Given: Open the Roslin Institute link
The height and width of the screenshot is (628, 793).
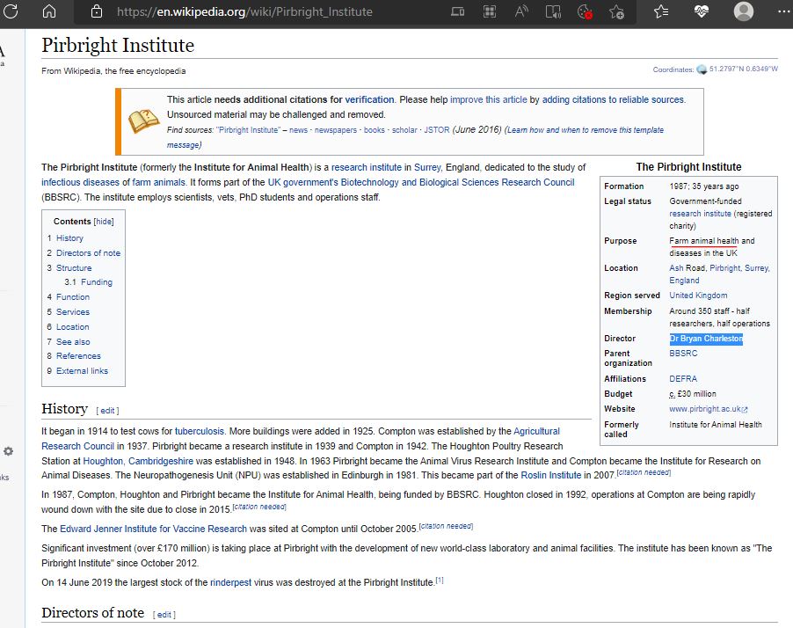Looking at the screenshot, I should 550,476.
